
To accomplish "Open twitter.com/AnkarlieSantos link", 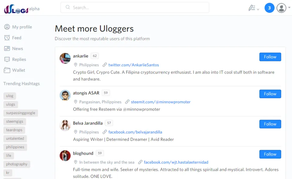I will click(134, 65).
